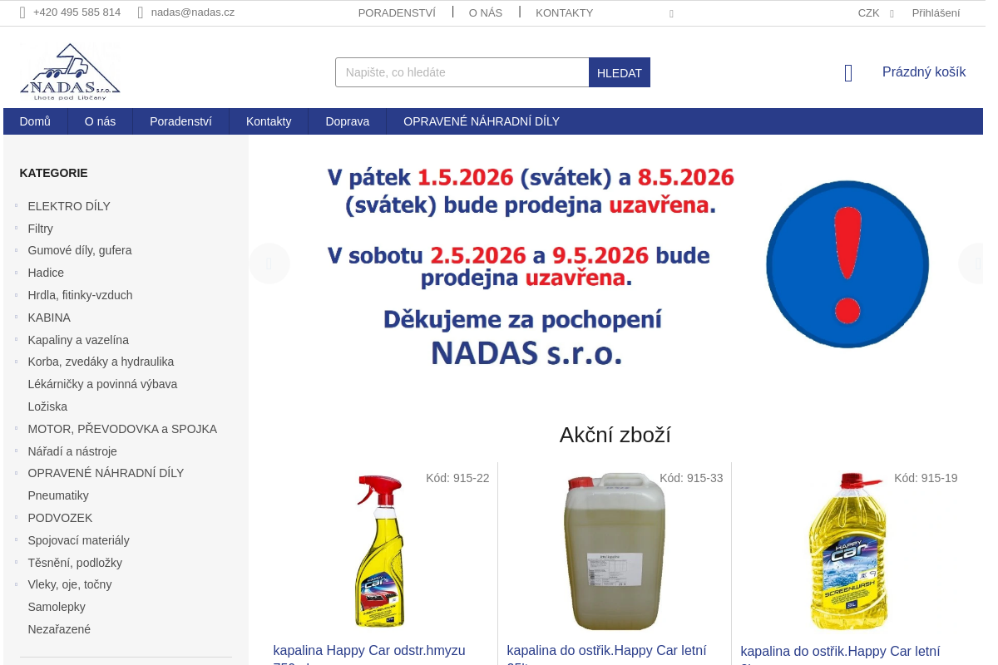The width and height of the screenshot is (998, 665).
Task: Expand the Filtry category
Action: click(x=16, y=228)
